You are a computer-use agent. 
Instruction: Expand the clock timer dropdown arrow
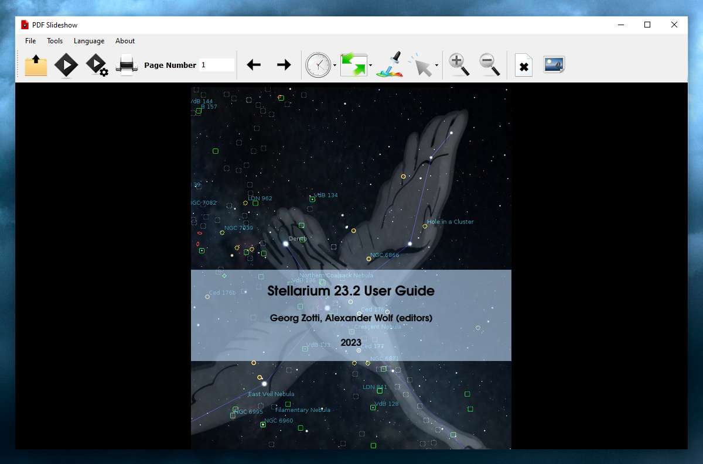[x=335, y=66]
